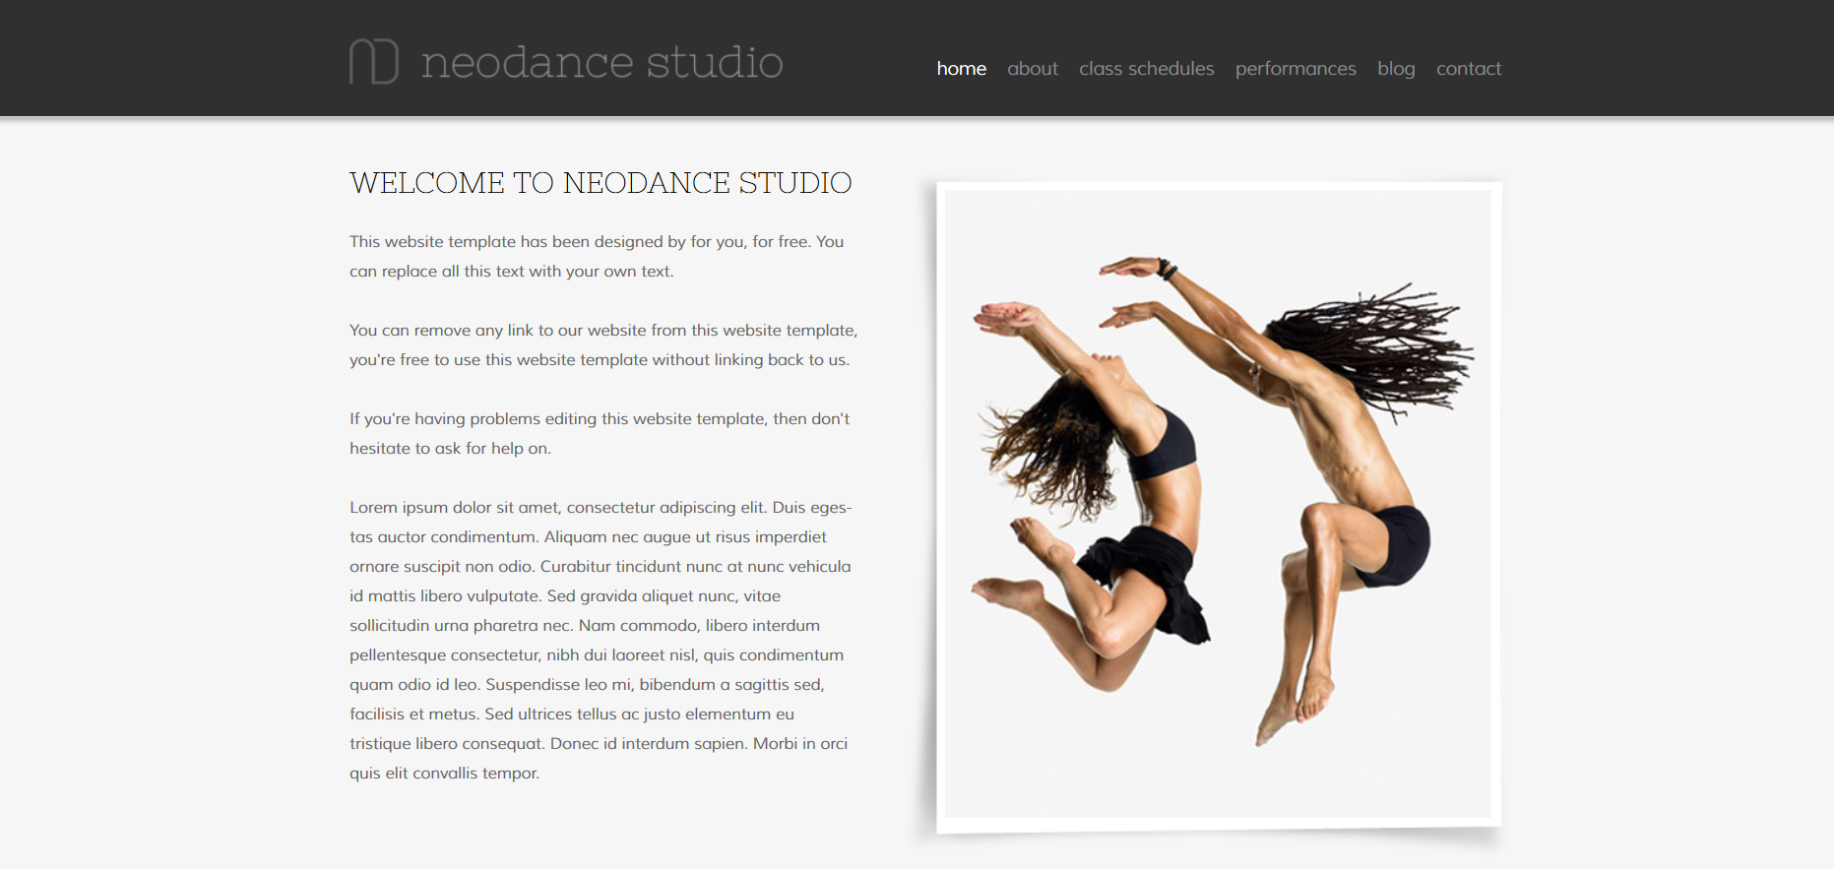
Task: Click the last line "quis elit convallis tempor"
Action: pyautogui.click(x=444, y=774)
